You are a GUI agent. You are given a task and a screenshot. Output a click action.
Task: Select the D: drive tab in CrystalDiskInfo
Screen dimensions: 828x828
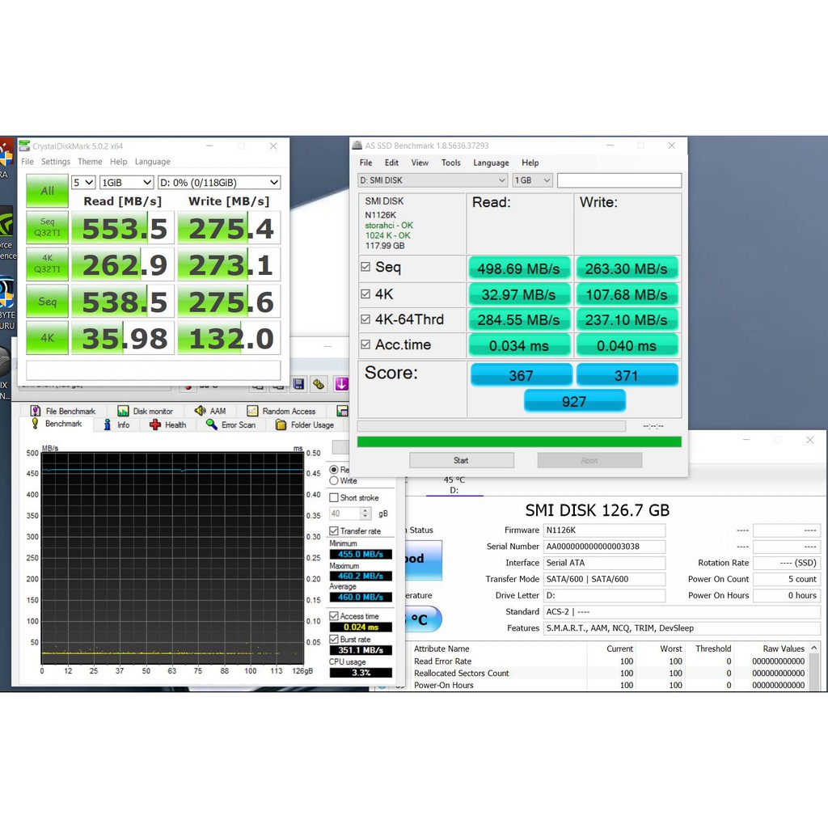coord(454,485)
